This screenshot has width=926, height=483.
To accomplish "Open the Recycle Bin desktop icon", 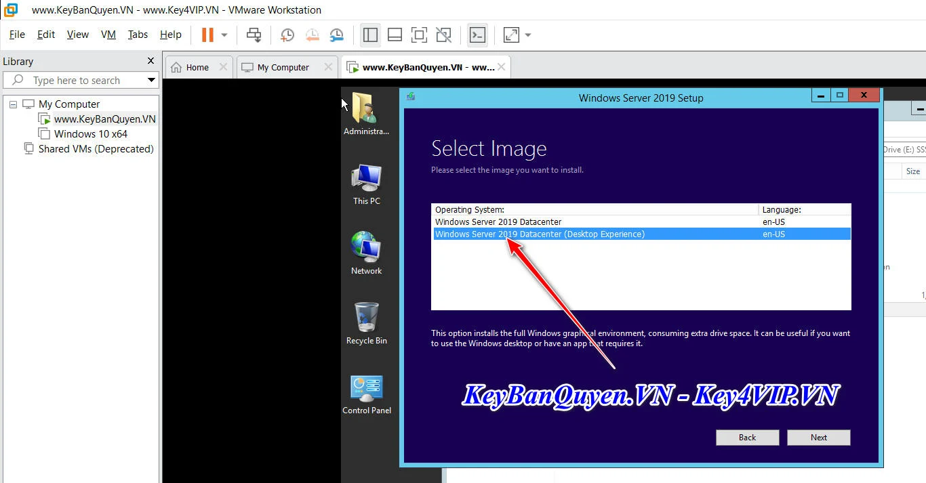I will [366, 323].
